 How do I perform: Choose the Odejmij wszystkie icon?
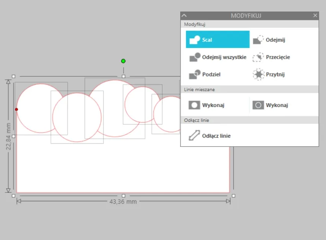click(195, 57)
